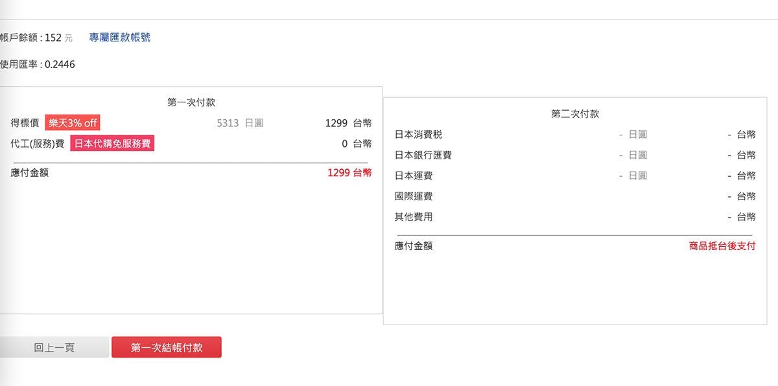Viewport: 778px width, 386px height.
Task: Click the 國際運費 row label
Action: pos(414,196)
